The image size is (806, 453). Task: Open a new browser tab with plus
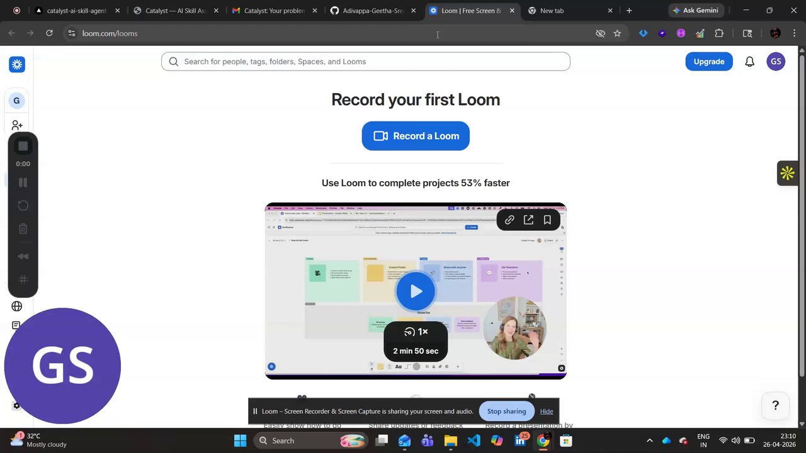(629, 11)
